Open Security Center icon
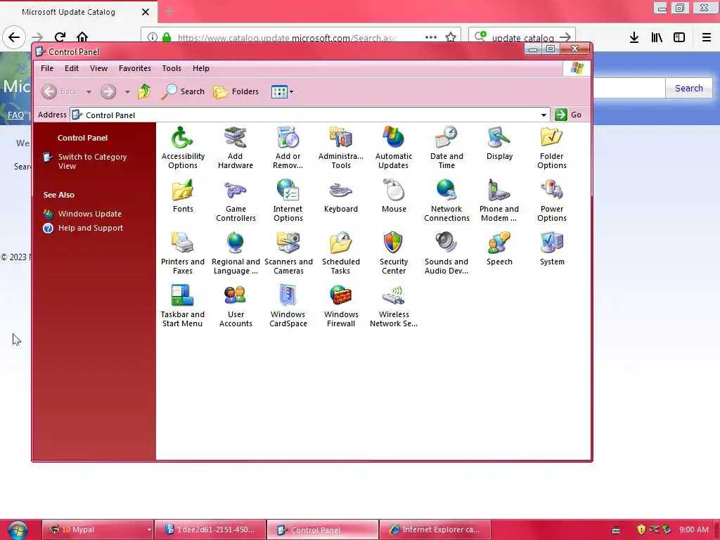 (x=394, y=253)
